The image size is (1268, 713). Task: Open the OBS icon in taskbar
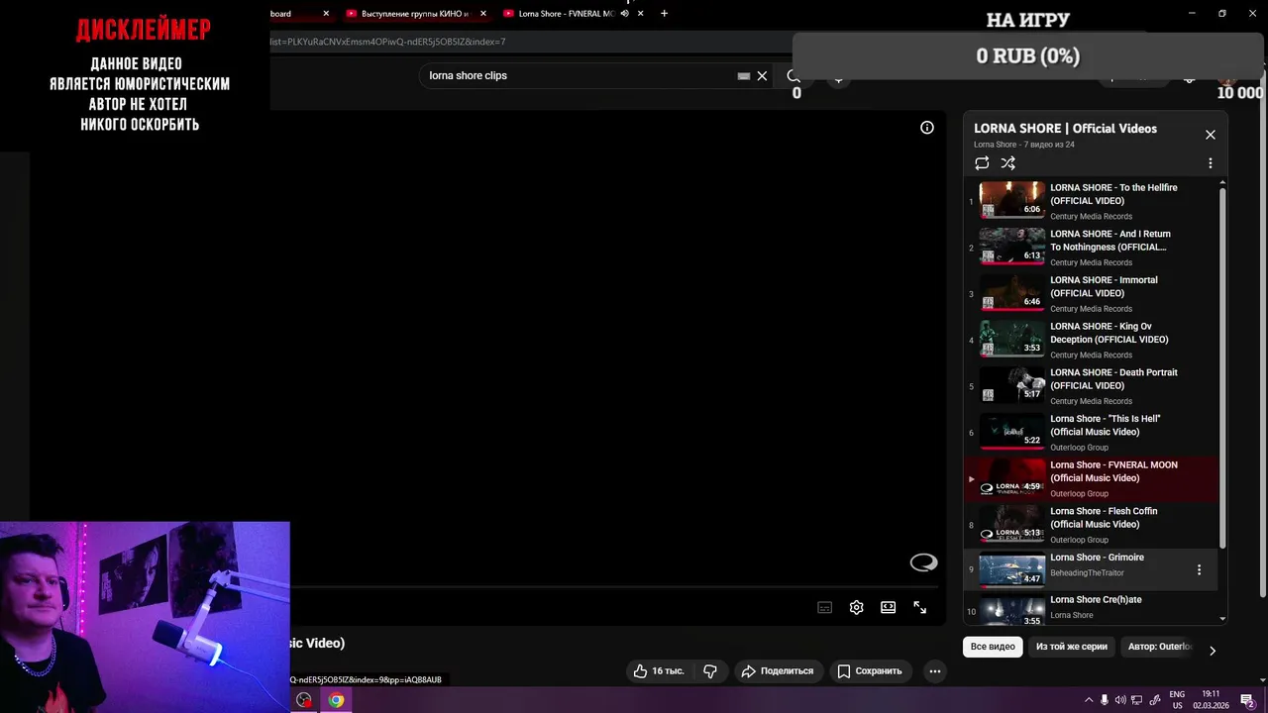[x=304, y=700]
